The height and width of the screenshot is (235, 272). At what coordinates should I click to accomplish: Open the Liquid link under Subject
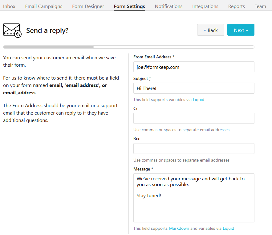198,100
